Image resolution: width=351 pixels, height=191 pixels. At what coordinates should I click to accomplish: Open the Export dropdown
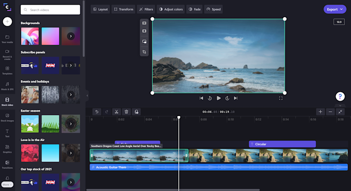coord(336,9)
